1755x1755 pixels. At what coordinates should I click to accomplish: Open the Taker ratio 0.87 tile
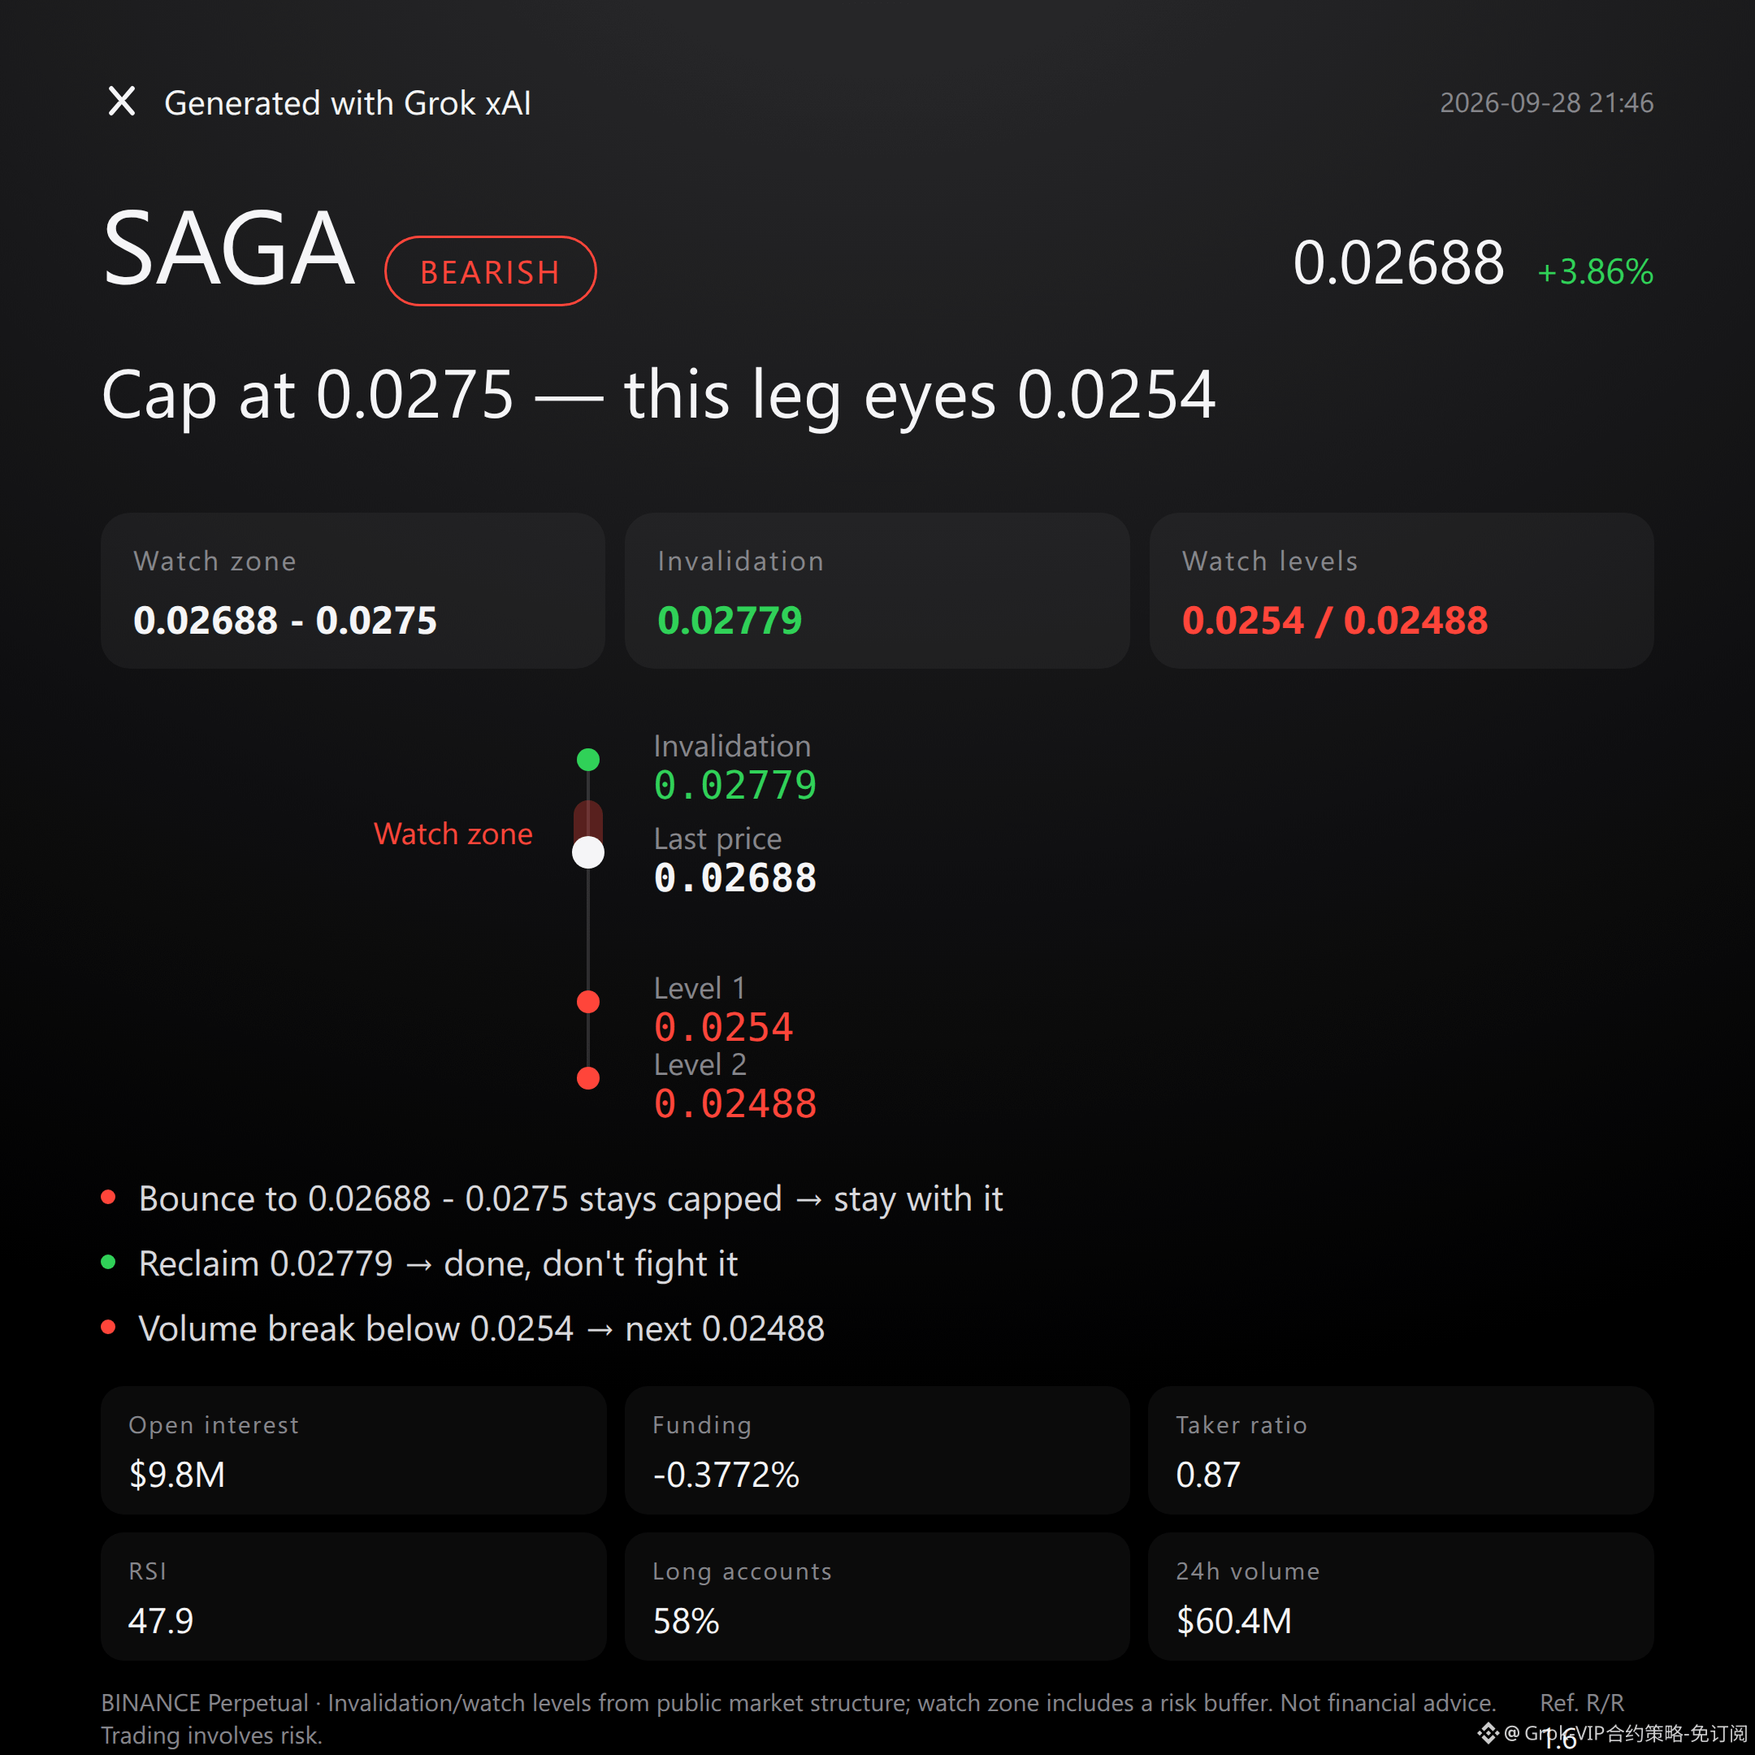coord(1401,1449)
